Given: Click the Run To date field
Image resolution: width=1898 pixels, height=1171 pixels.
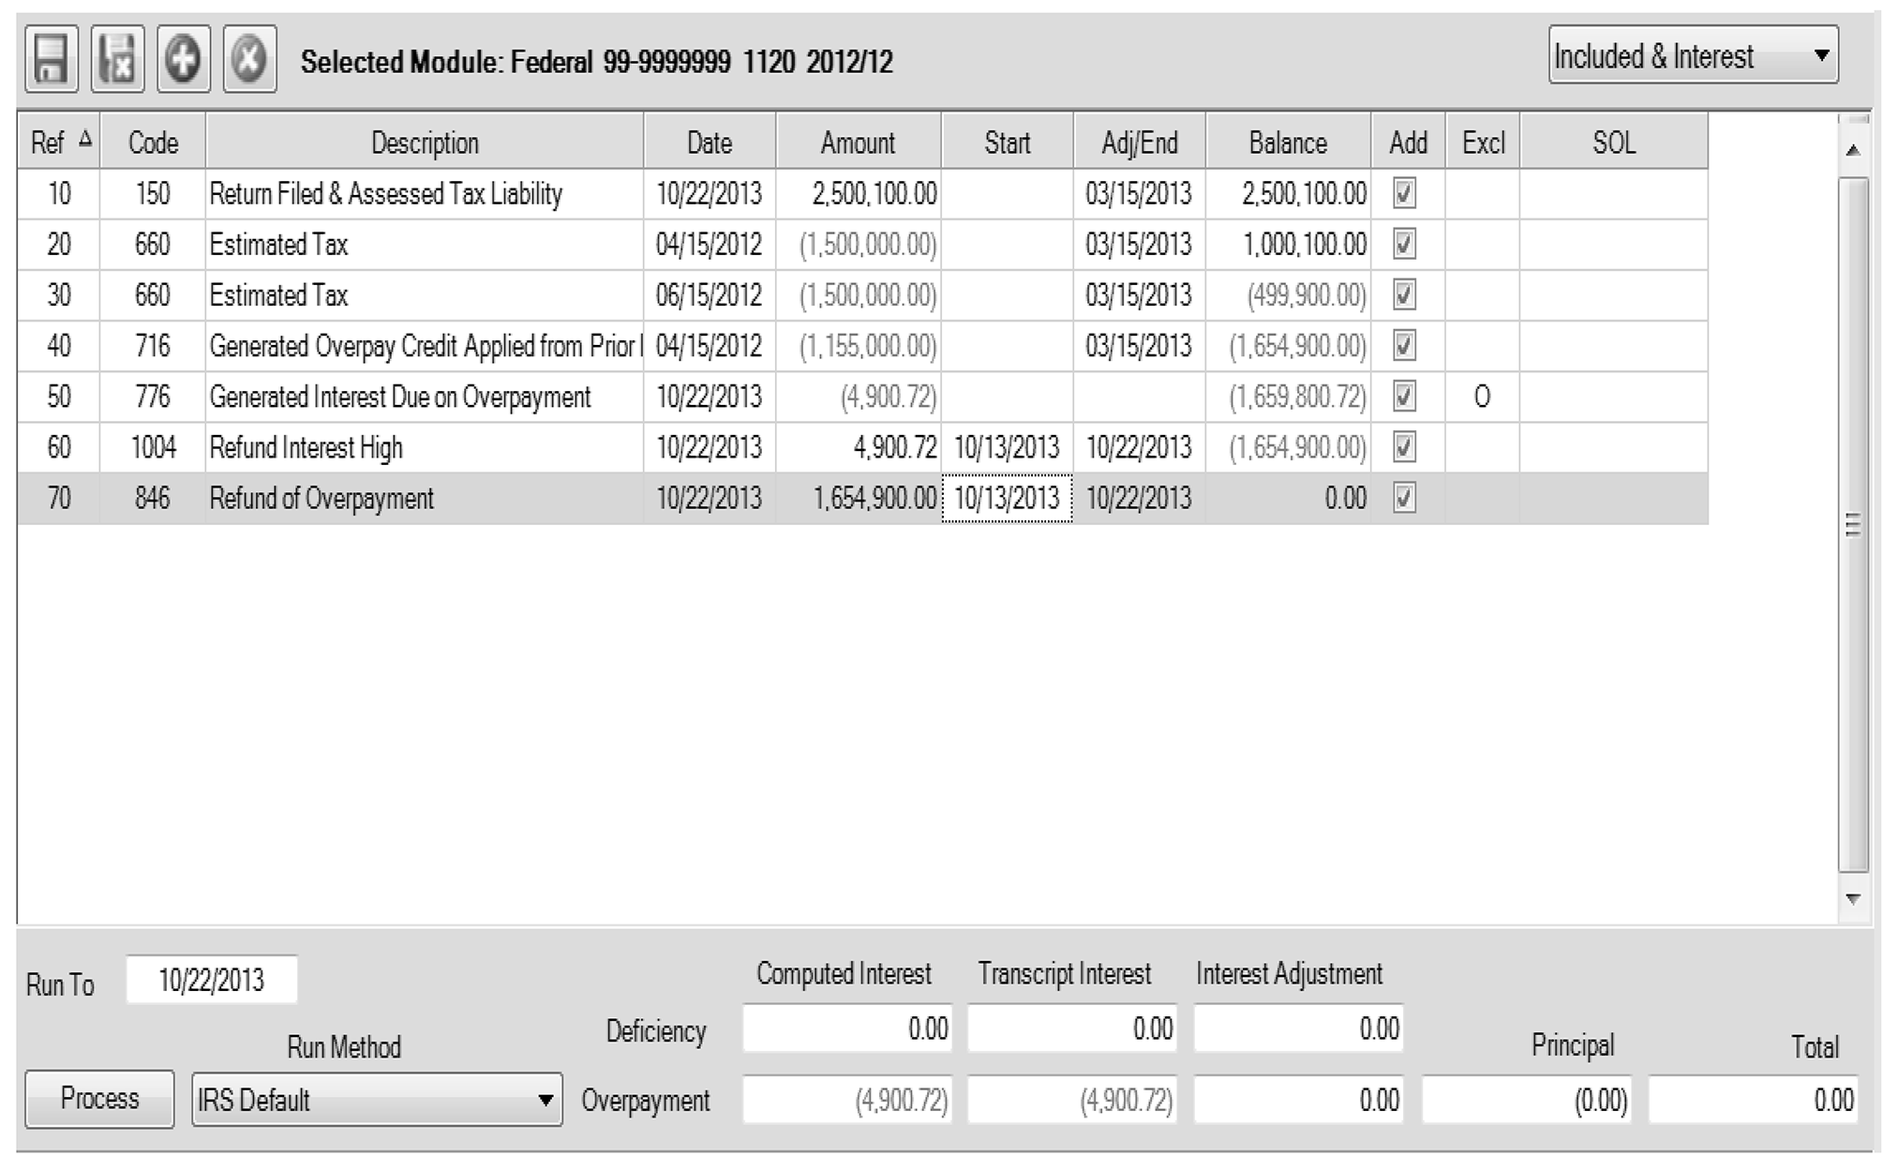Looking at the screenshot, I should [212, 981].
